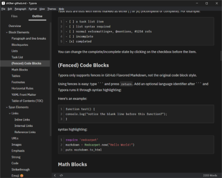Viewport: 222px width, 178px height.
Task: Jump to Footnotes in outline
Action: [18, 82]
